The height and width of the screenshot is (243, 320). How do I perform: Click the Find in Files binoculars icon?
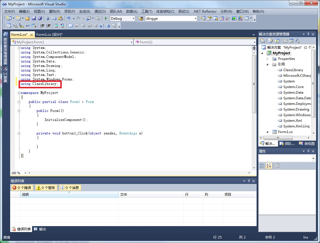click(141, 18)
